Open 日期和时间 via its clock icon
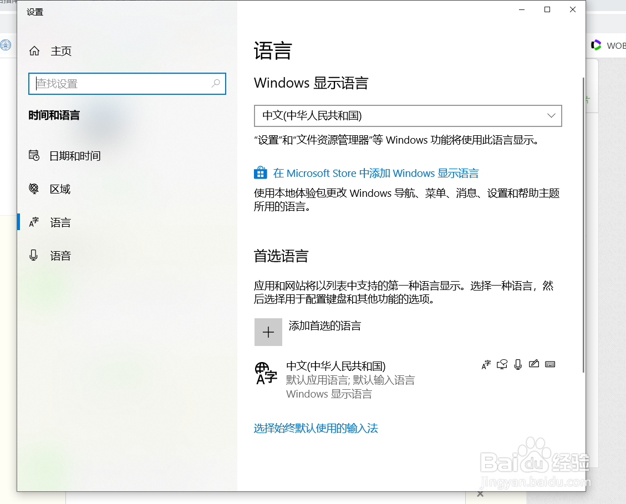The height and width of the screenshot is (504, 626). [33, 156]
